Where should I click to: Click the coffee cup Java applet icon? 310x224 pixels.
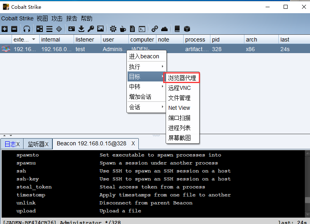[x=123, y=29]
